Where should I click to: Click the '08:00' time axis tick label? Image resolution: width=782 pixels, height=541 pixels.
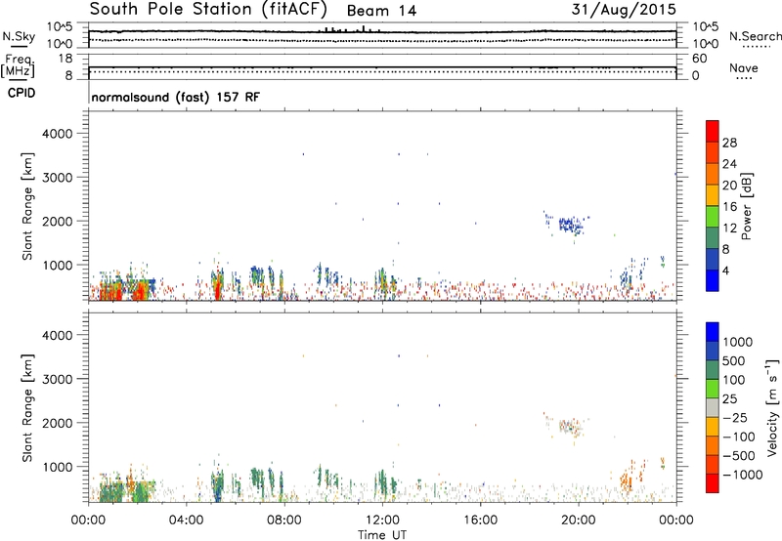[284, 520]
